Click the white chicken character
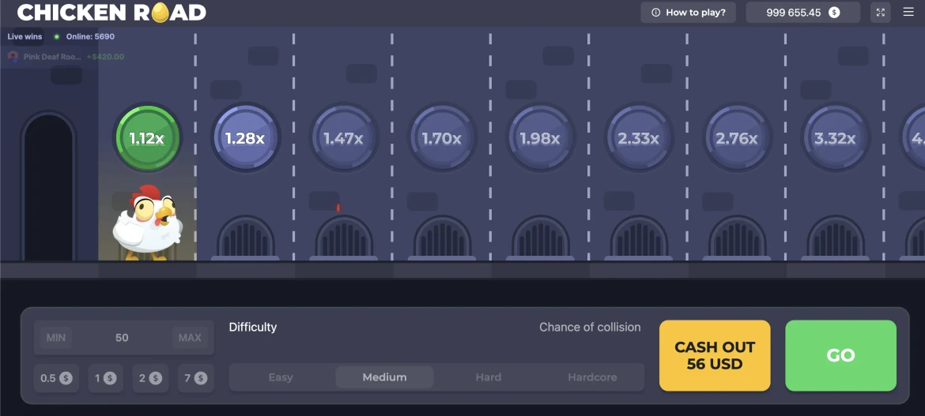 pos(148,223)
